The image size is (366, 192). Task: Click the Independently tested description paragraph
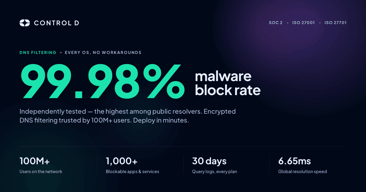tap(127, 116)
